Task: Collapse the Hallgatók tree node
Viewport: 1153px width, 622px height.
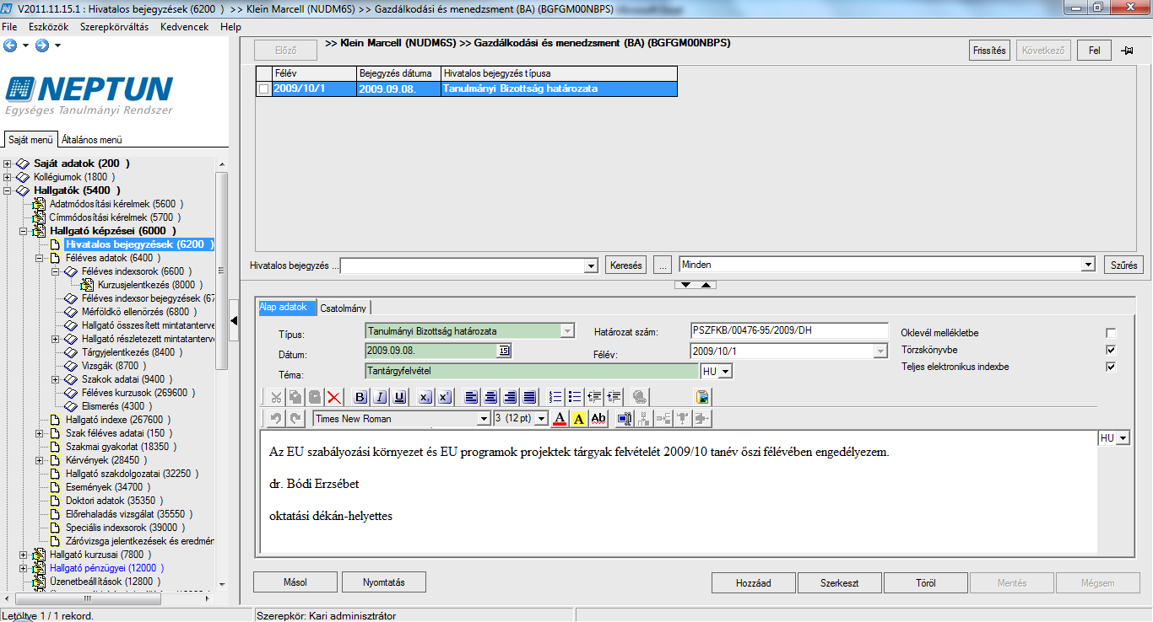Action: click(8, 190)
